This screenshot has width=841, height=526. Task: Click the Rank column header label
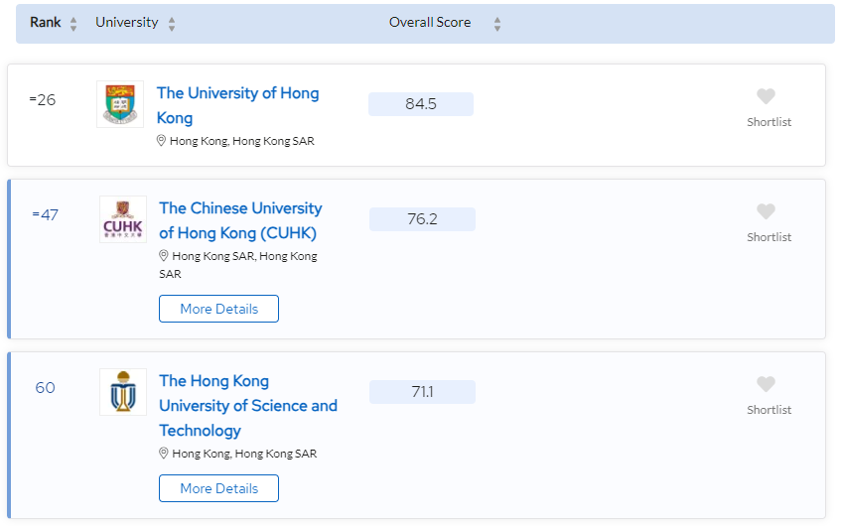(x=46, y=23)
